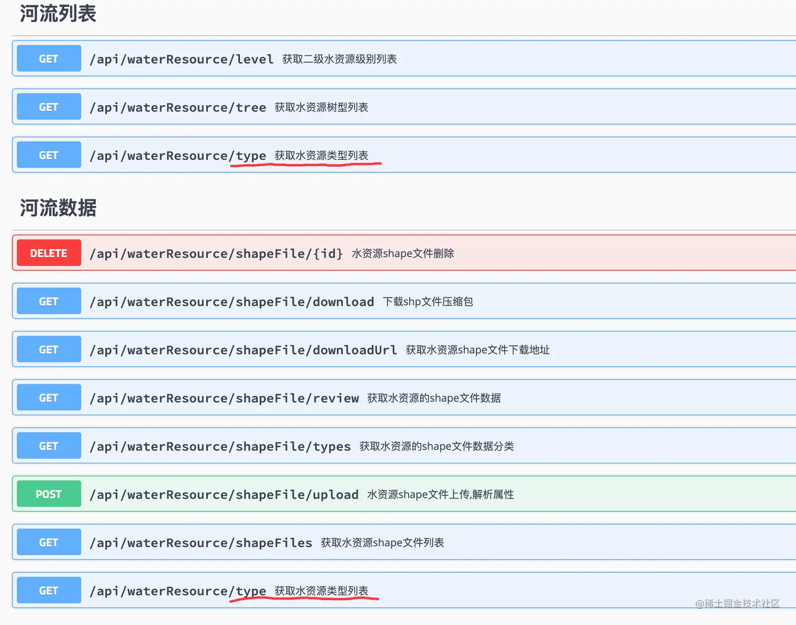The image size is (796, 625).
Task: Click GET badge of the shapeFile/review endpoint
Action: pyautogui.click(x=49, y=398)
